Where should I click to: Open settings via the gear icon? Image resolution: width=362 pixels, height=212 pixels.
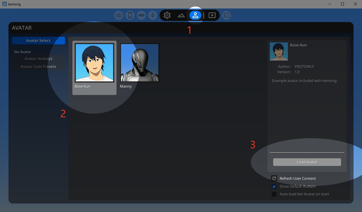click(167, 15)
